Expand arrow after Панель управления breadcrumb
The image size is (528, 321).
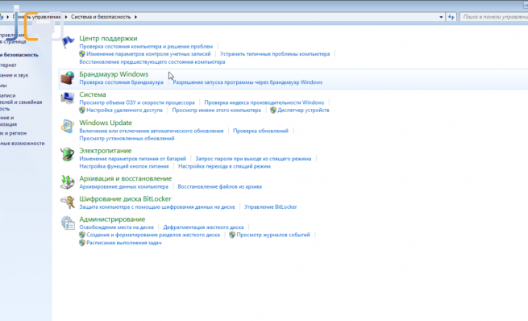[66, 17]
